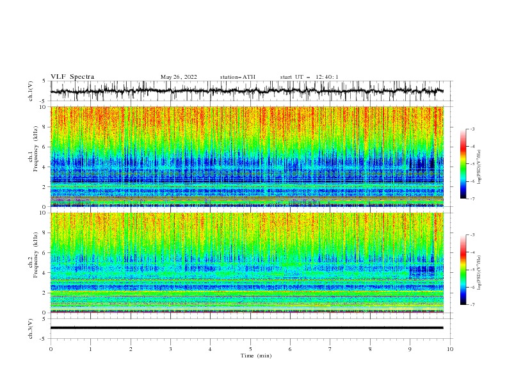The image size is (507, 392).
Task: Click time axis tick label "10"
Action: pos(450,349)
